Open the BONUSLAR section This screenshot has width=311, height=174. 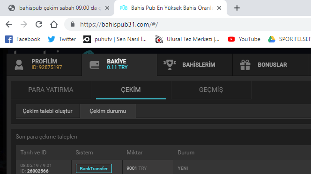pyautogui.click(x=270, y=64)
